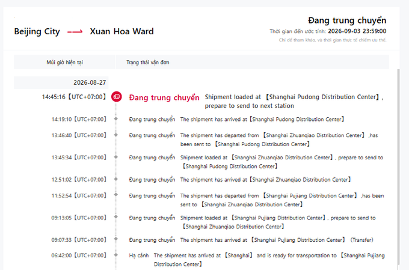Click the 'Múi giờ hiện tại' column header

pos(64,63)
